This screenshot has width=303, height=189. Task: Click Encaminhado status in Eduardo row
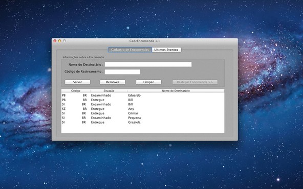point(101,96)
